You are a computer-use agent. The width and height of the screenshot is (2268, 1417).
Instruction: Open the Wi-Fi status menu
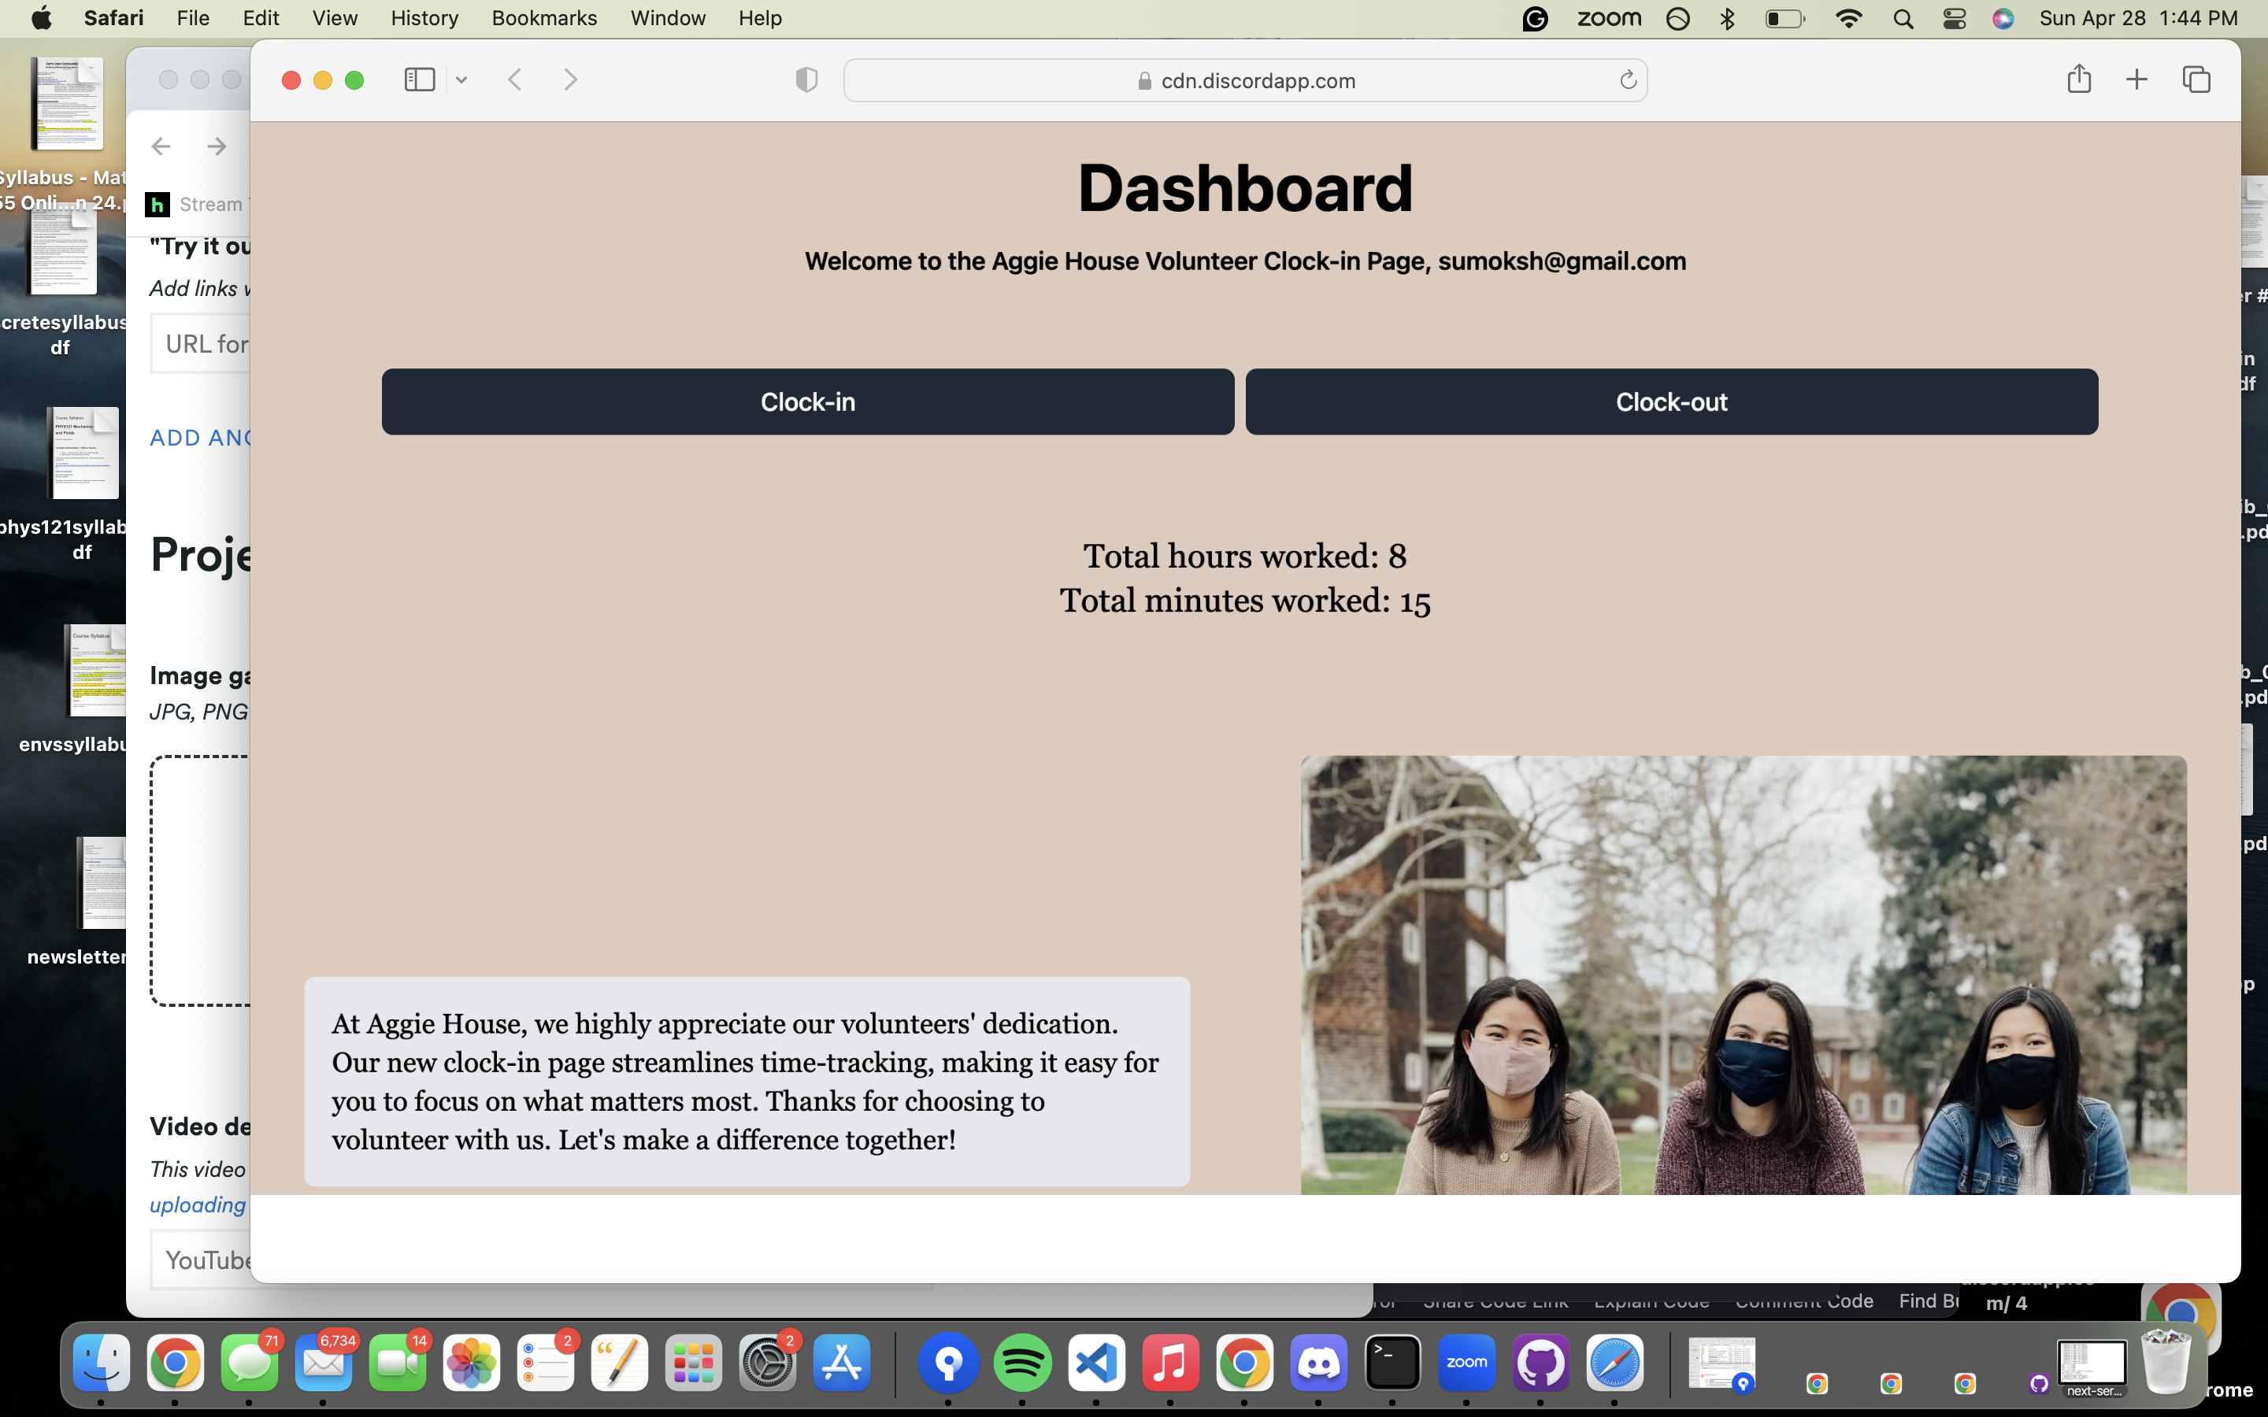click(1848, 19)
